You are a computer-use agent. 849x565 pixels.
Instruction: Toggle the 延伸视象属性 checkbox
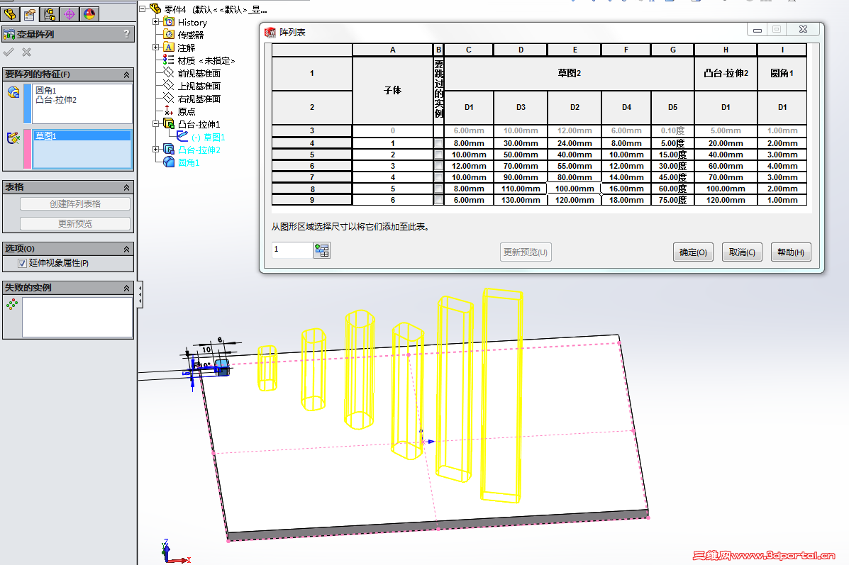[x=22, y=263]
